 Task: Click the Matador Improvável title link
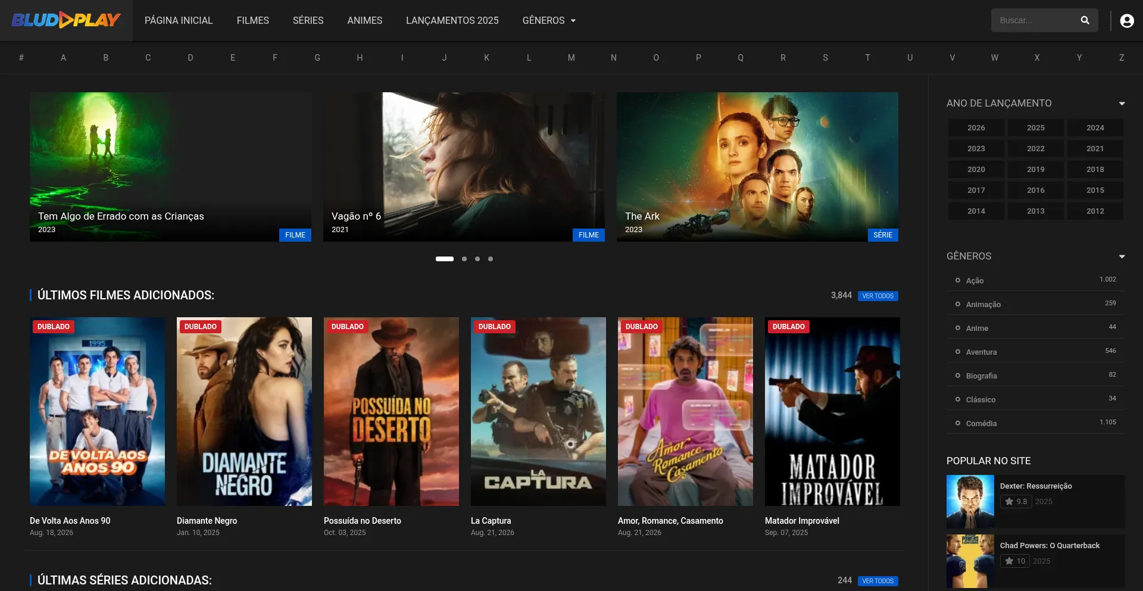click(x=802, y=521)
